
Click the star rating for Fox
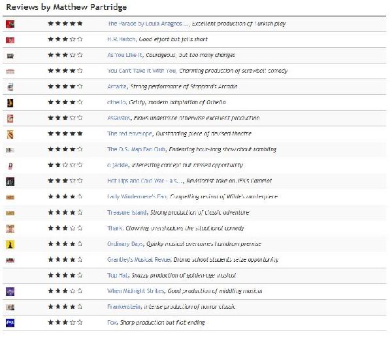(65, 322)
